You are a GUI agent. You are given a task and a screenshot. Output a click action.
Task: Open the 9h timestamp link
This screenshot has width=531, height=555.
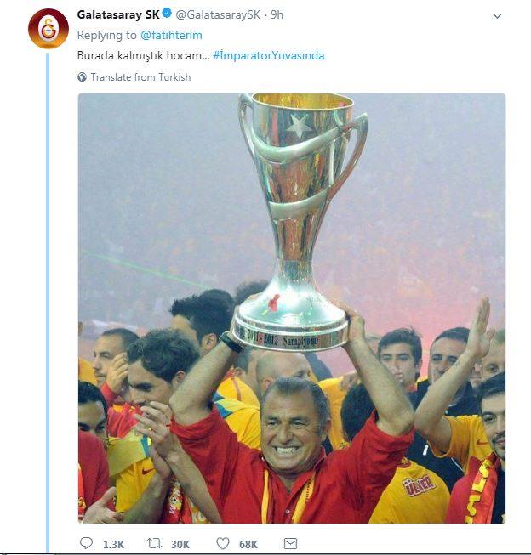click(x=277, y=14)
